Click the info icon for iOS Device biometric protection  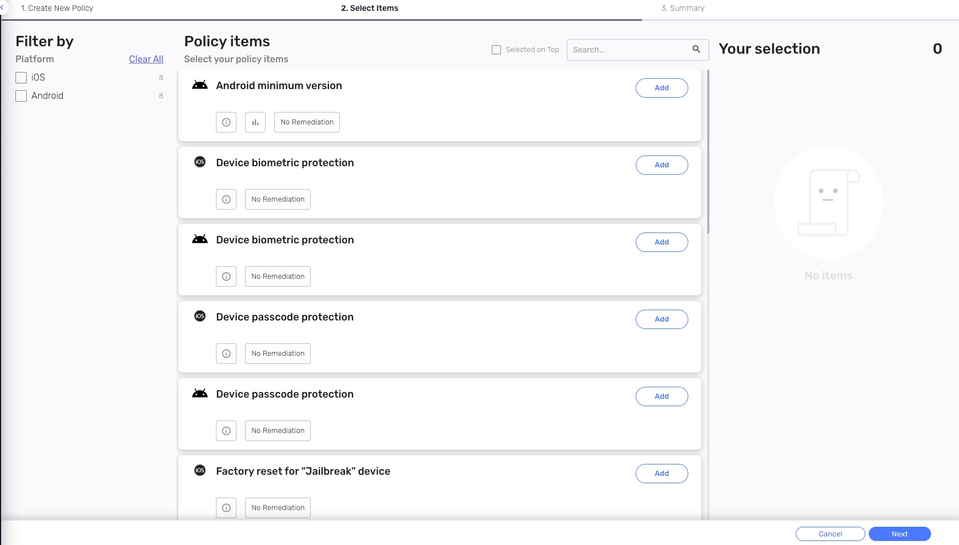(226, 199)
